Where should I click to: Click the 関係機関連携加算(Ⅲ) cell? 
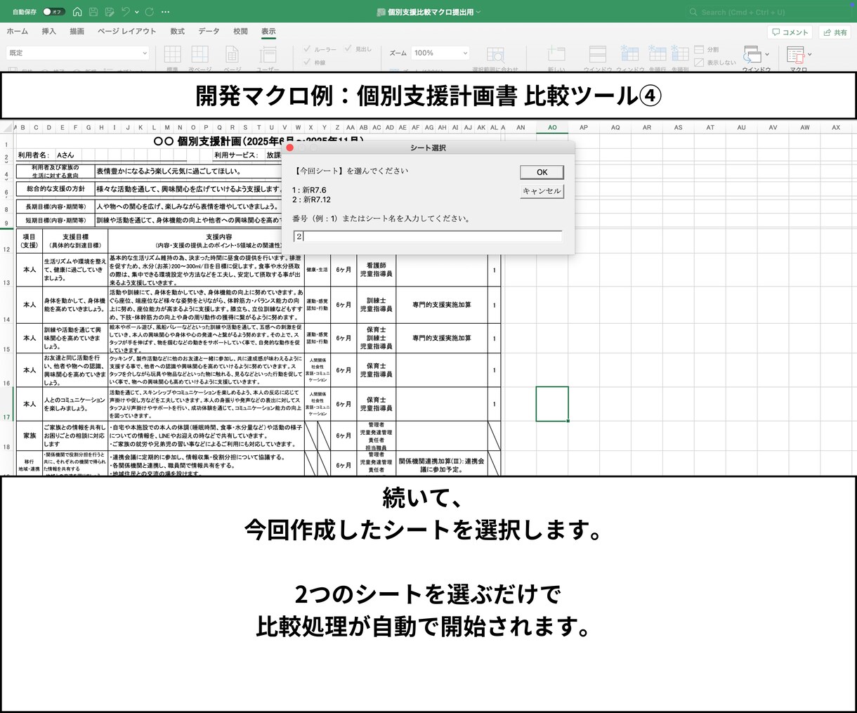[x=442, y=465]
